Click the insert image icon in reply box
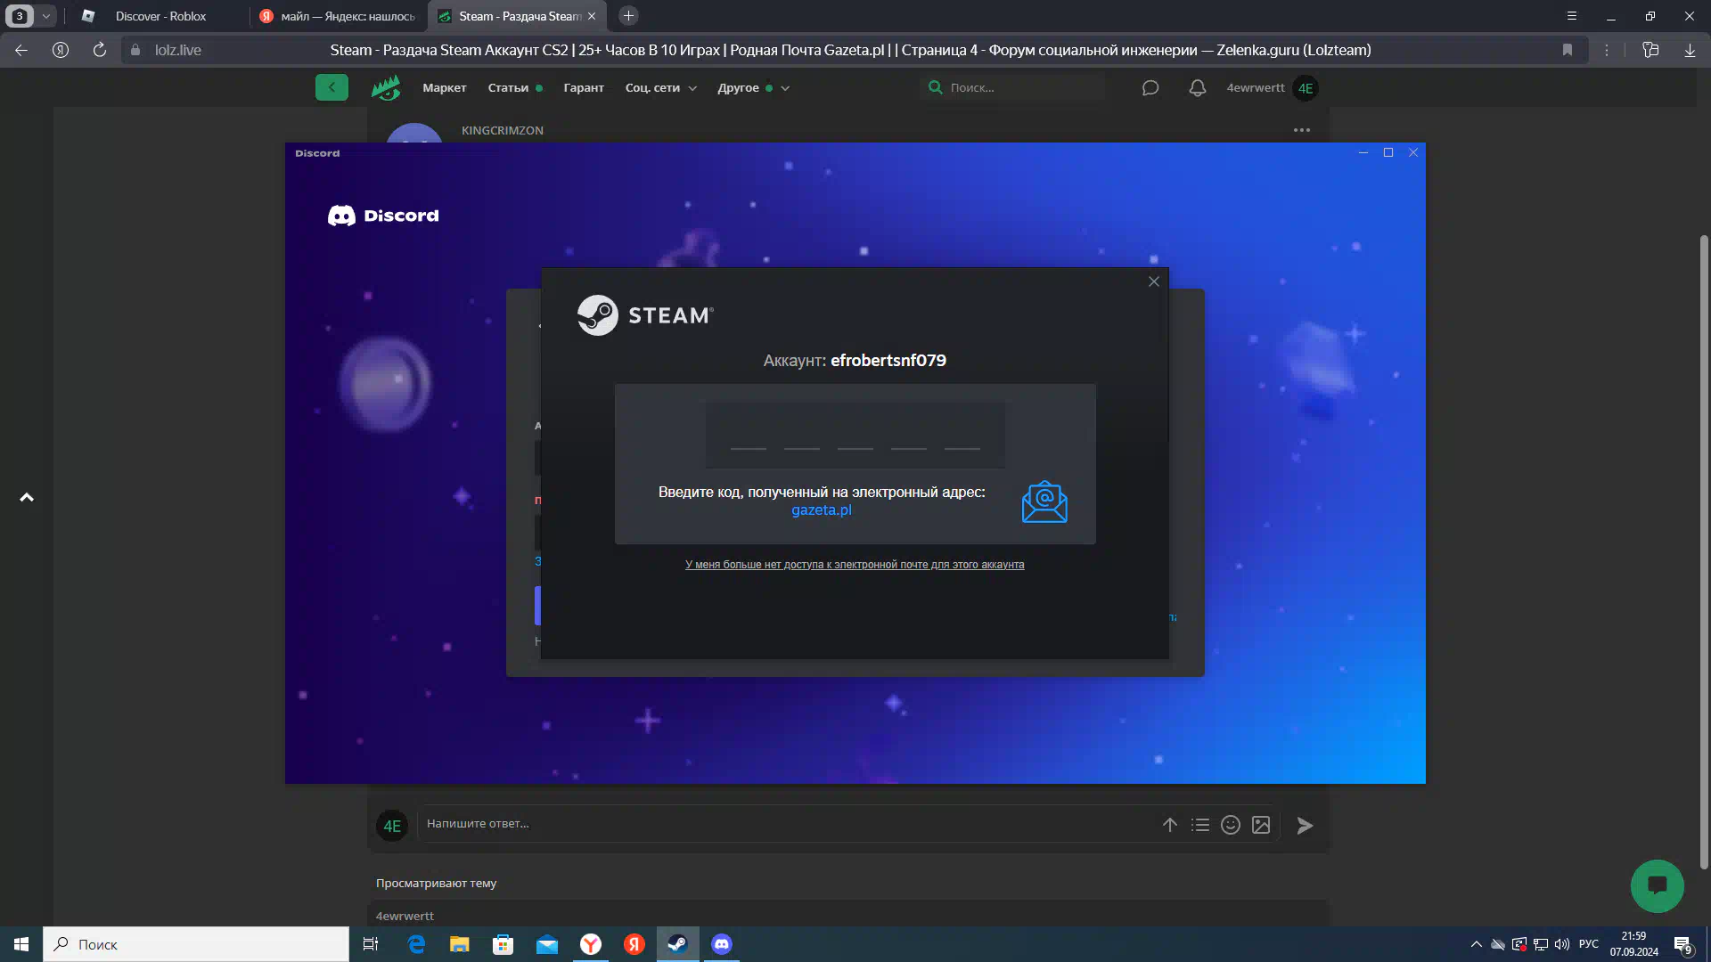This screenshot has width=1711, height=962. tap(1261, 825)
